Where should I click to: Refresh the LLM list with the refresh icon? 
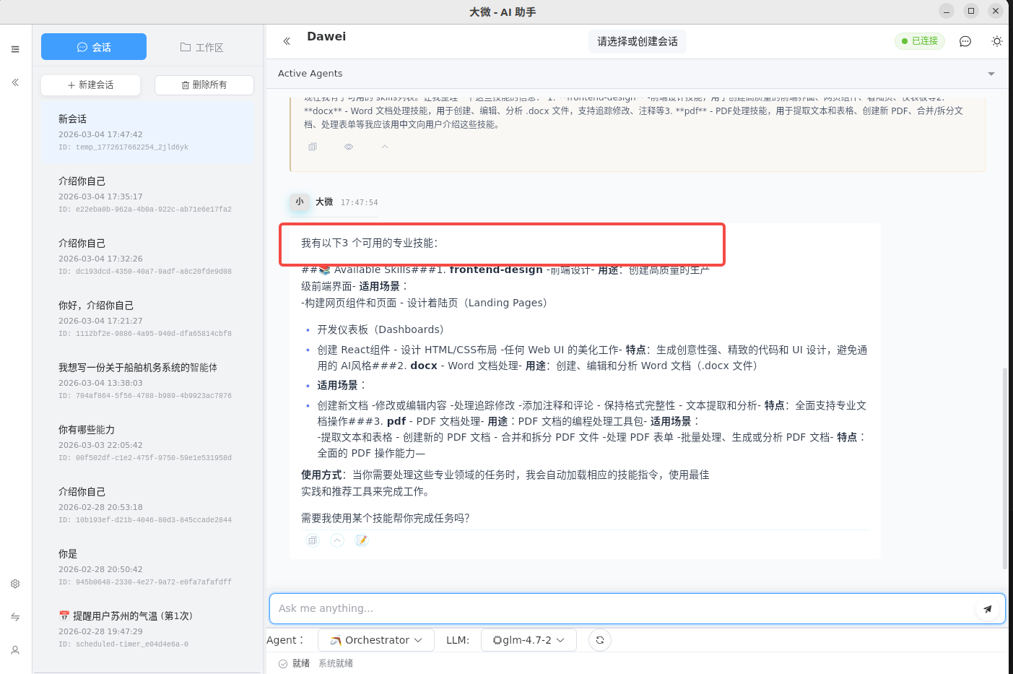(599, 639)
